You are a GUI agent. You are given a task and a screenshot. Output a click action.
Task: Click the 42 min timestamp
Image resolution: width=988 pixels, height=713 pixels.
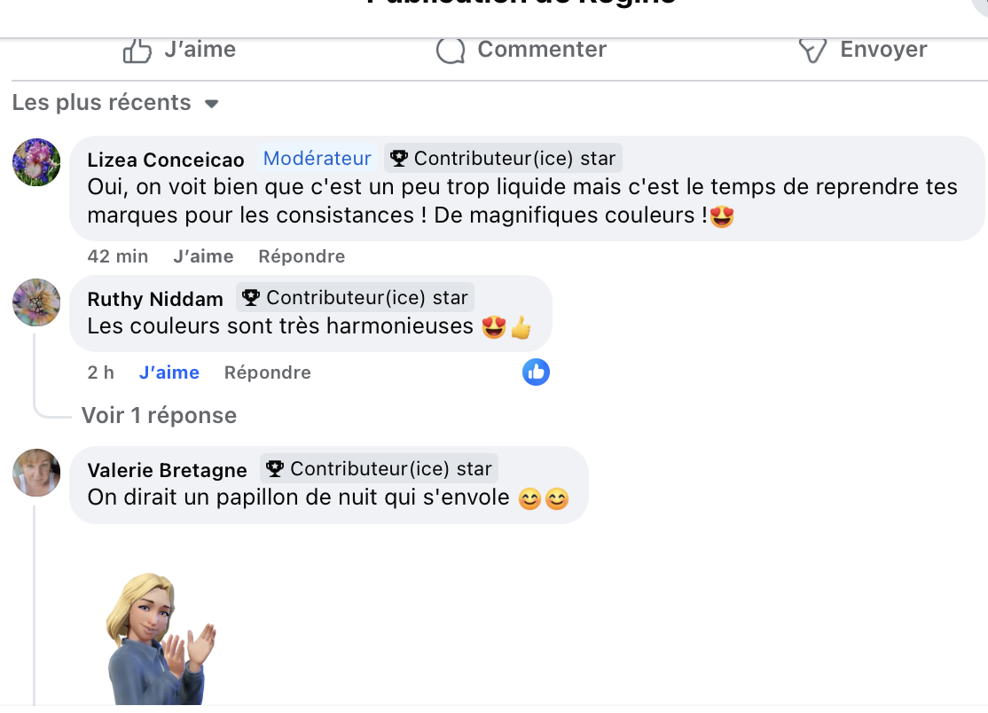pyautogui.click(x=118, y=256)
